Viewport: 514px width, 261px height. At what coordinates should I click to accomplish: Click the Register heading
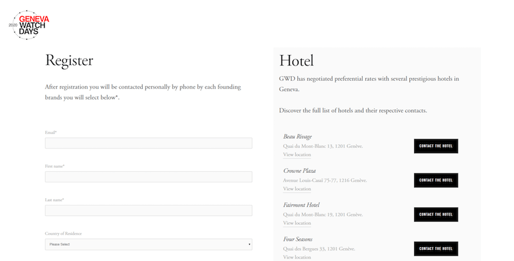point(69,61)
